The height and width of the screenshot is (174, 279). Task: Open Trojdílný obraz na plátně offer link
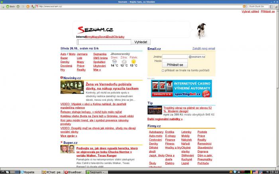point(188,109)
